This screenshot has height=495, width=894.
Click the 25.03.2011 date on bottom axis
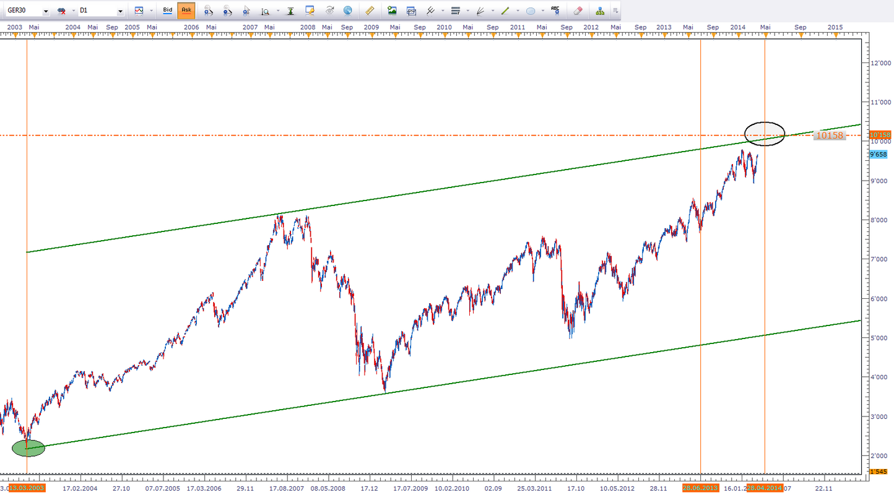tap(535, 488)
